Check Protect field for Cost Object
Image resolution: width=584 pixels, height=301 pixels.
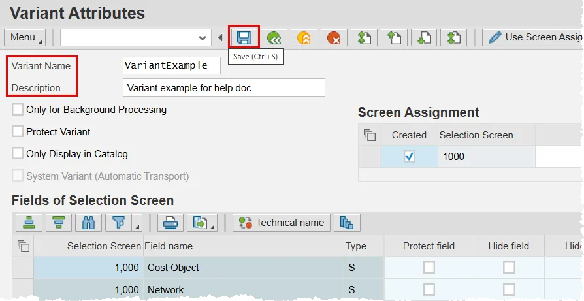coord(429,267)
